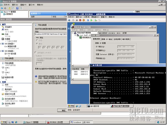This screenshot has width=167, height=125.
Task: Switch to the Host Parameters (主机参数) tab
Action: coord(117,39)
